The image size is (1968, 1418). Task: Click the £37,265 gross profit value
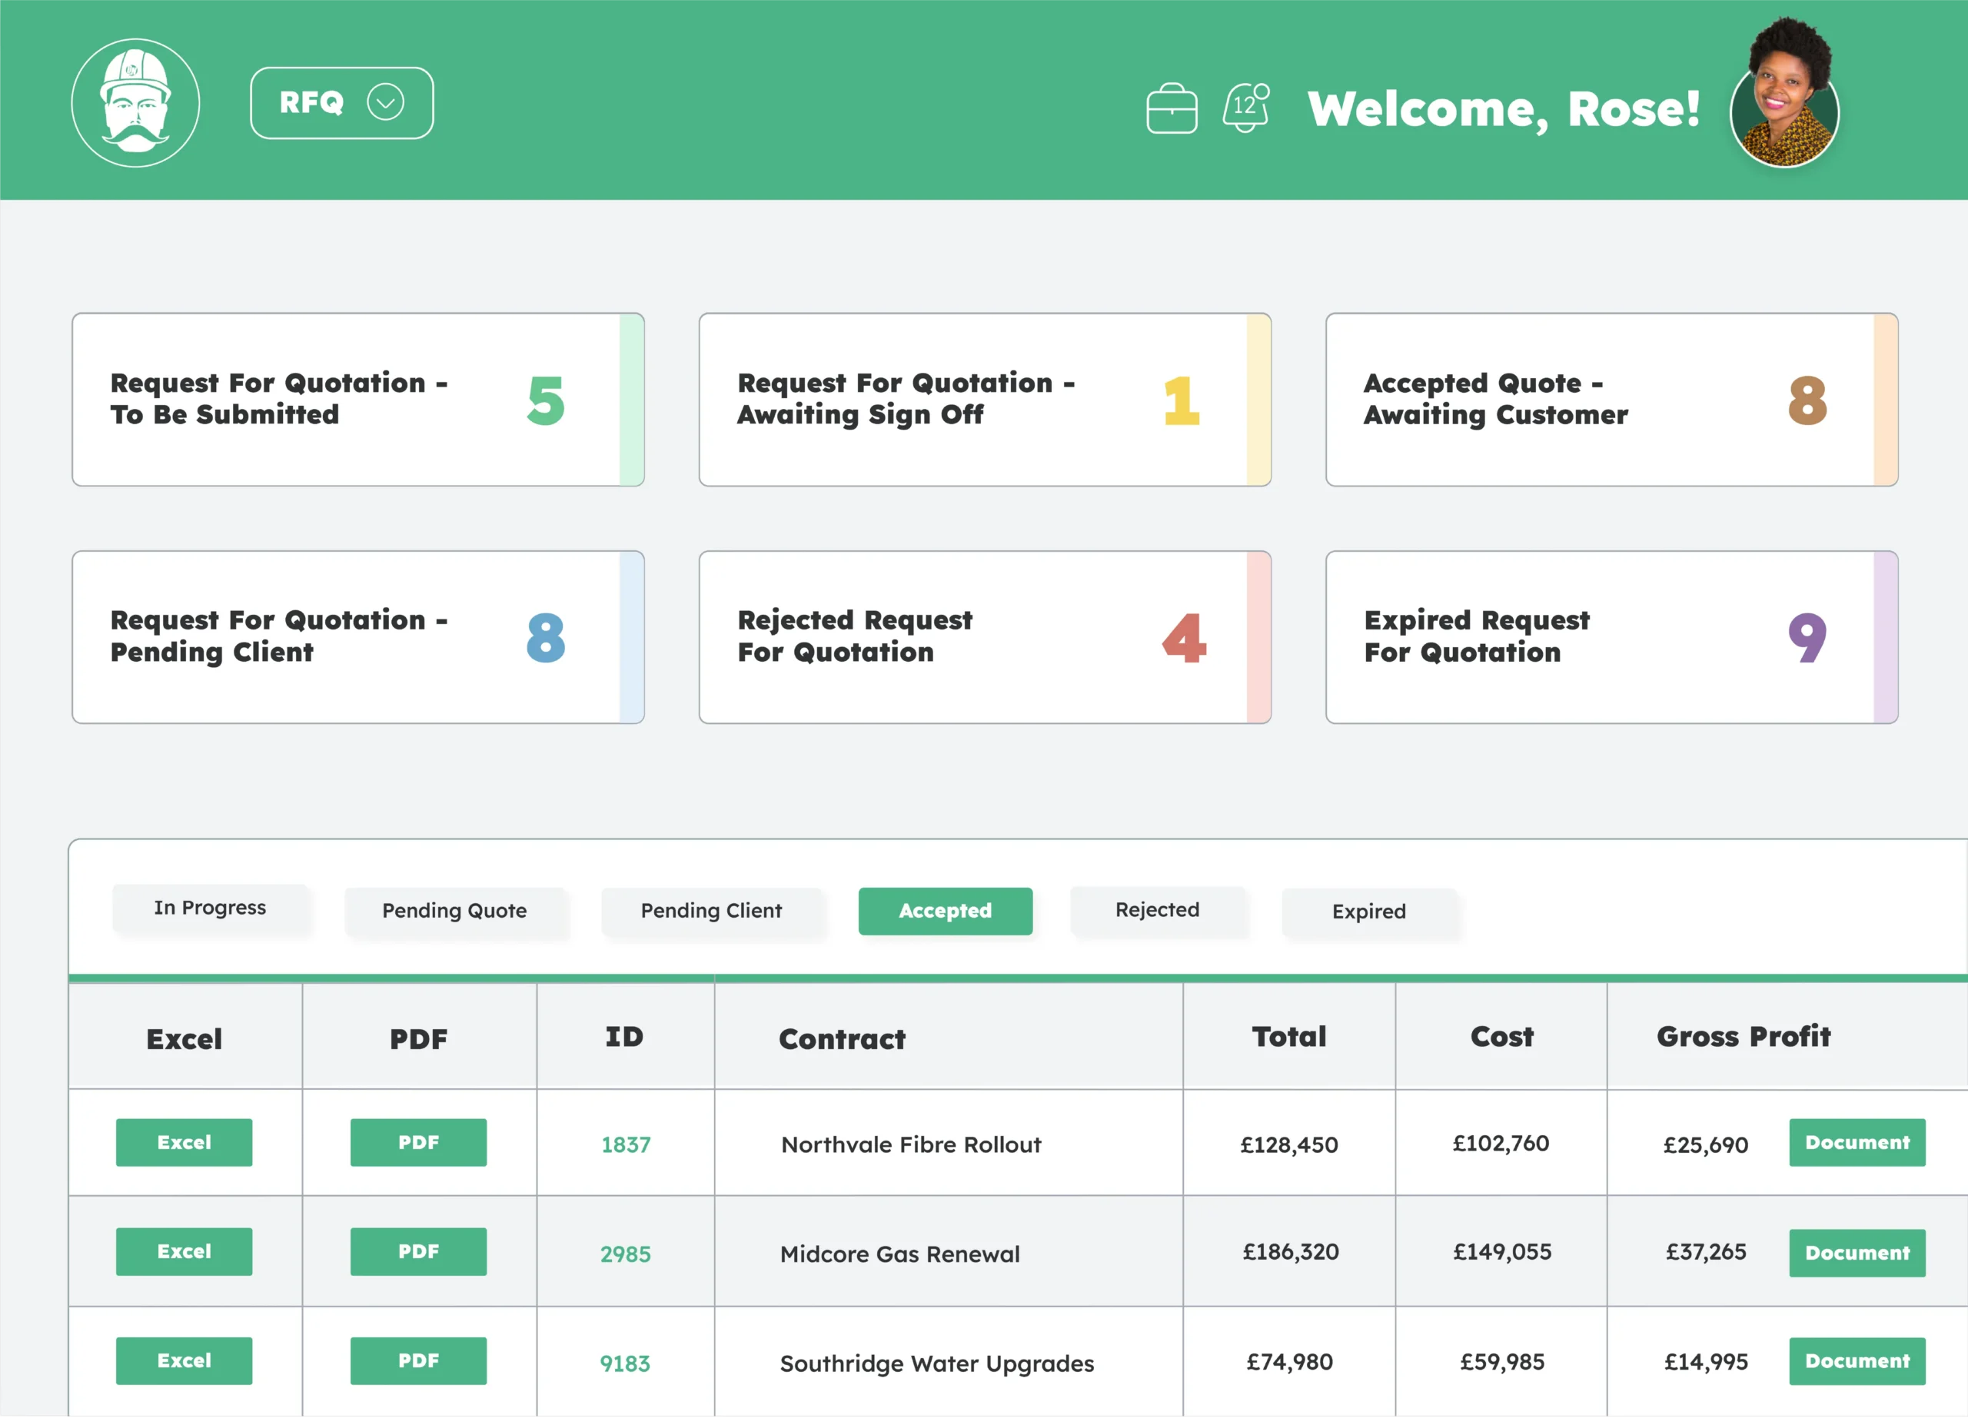coord(1706,1251)
